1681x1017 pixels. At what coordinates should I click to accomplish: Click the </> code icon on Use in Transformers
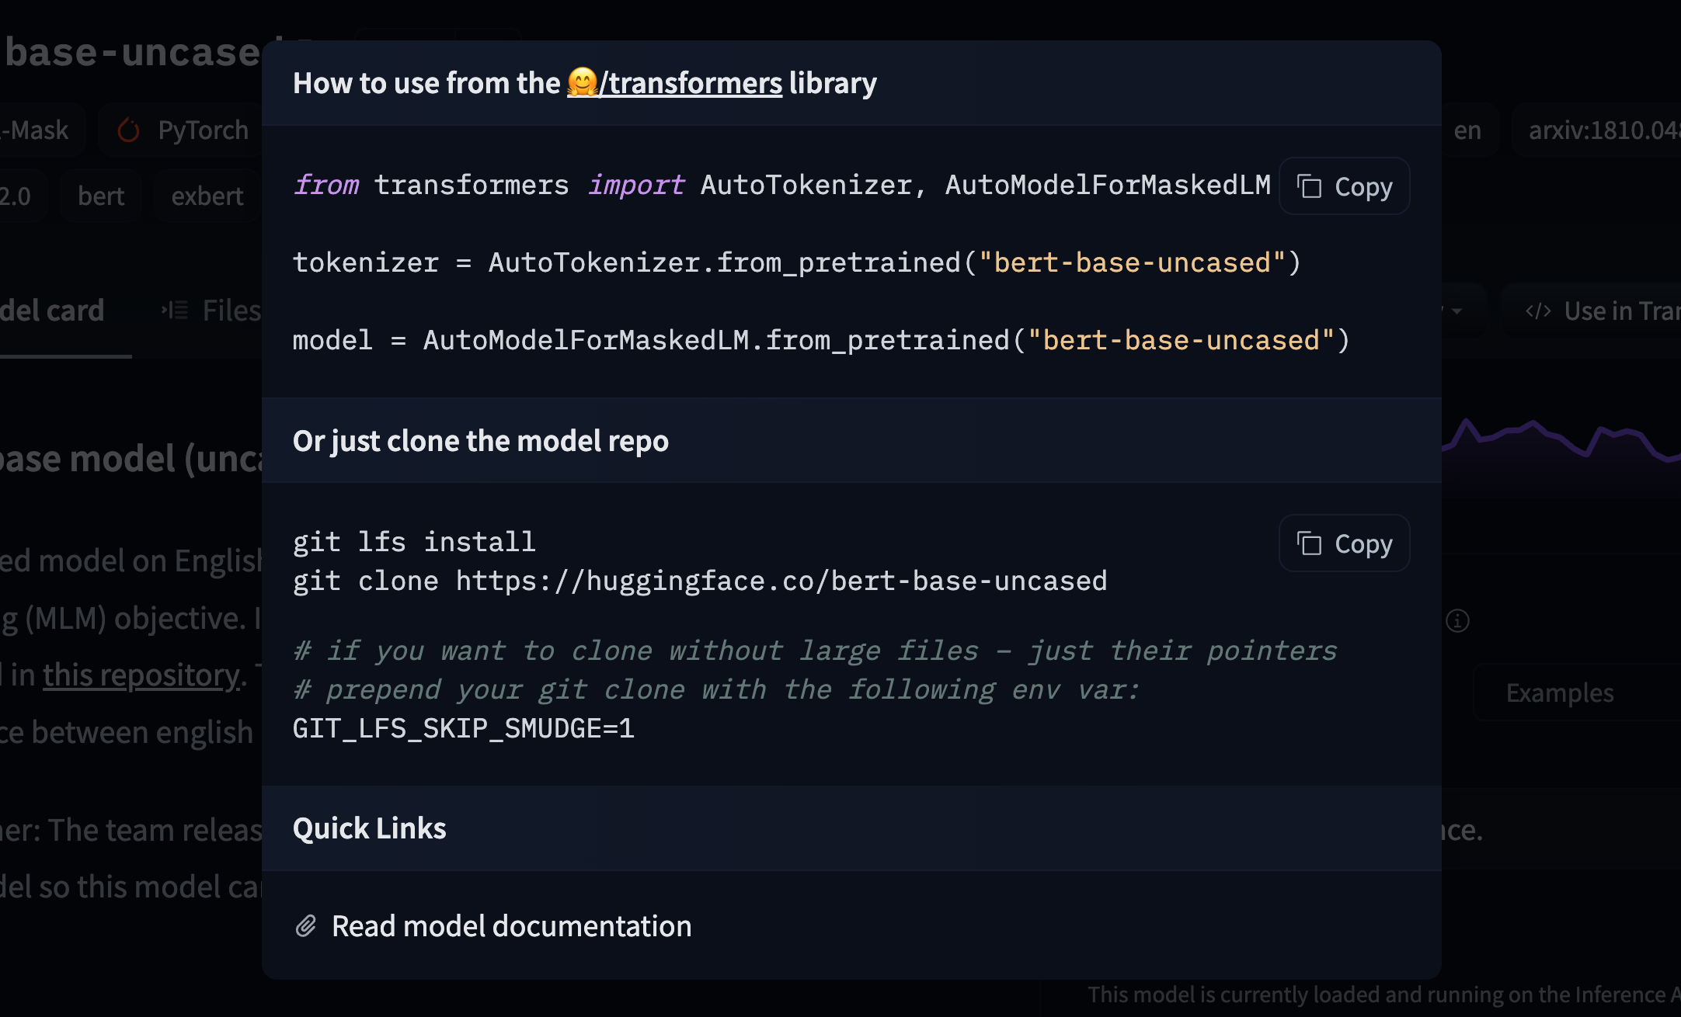1538,311
